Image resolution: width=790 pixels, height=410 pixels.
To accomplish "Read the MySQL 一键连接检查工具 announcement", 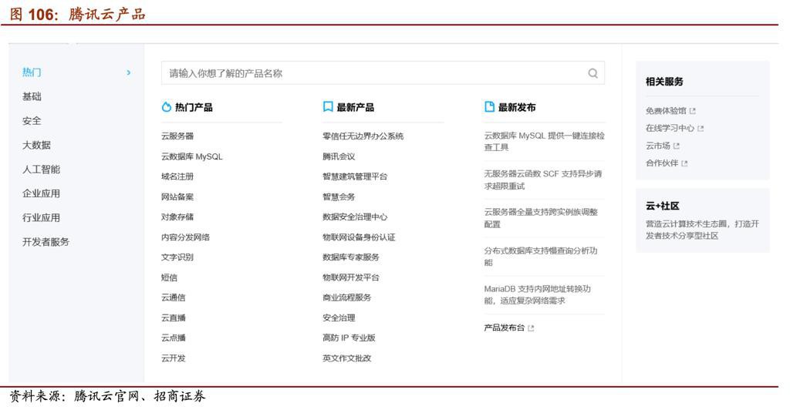I will click(544, 141).
